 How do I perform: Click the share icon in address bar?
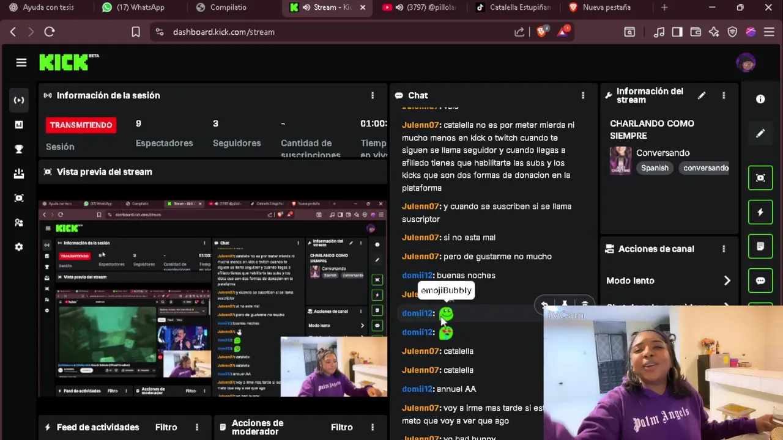519,32
